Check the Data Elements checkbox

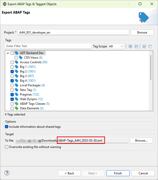(12, 108)
